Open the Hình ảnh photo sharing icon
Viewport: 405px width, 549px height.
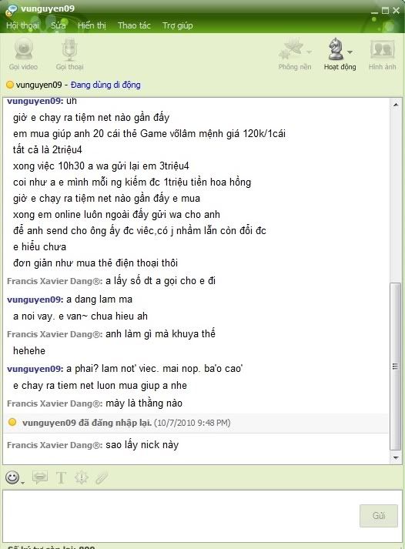382,54
